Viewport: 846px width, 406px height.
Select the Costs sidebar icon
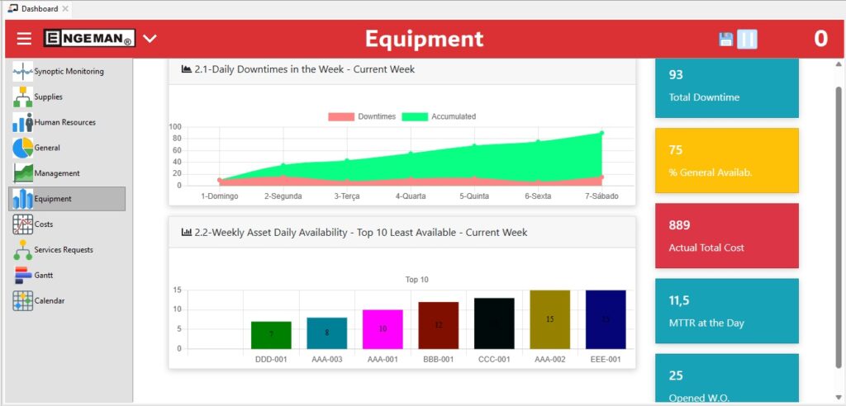tap(23, 224)
